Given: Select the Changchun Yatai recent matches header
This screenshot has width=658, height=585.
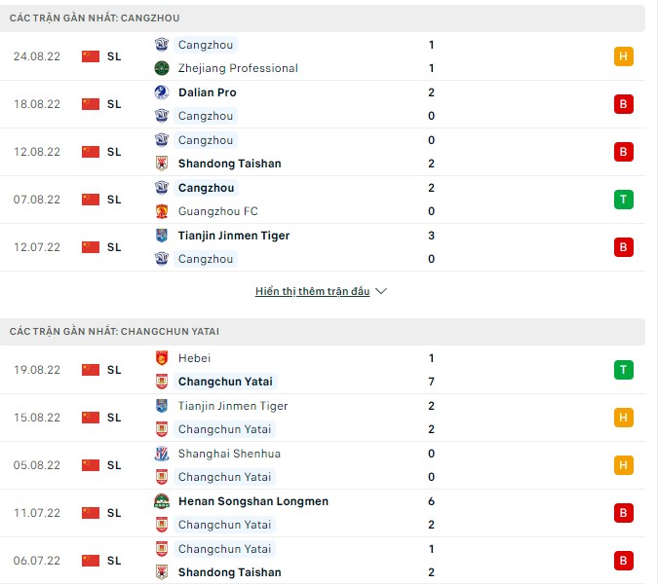Looking at the screenshot, I should (114, 332).
